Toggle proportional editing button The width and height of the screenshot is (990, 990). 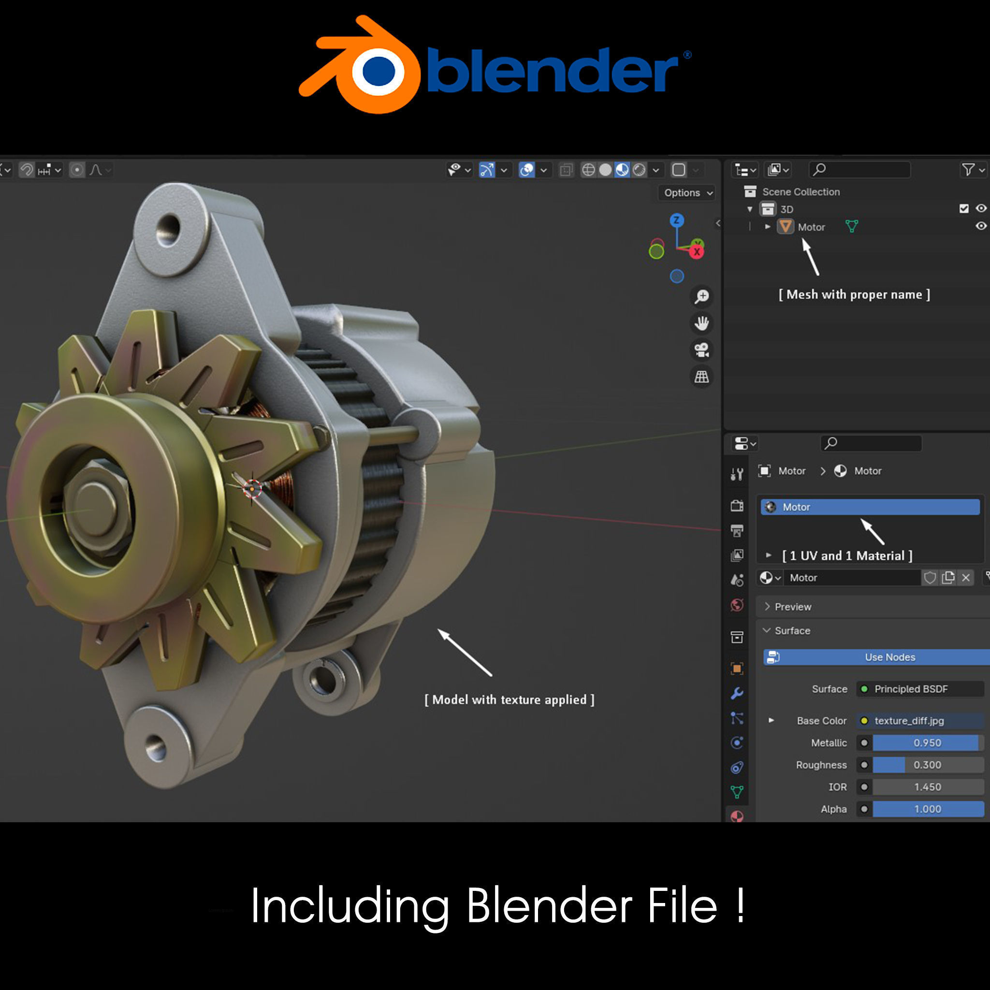[77, 170]
